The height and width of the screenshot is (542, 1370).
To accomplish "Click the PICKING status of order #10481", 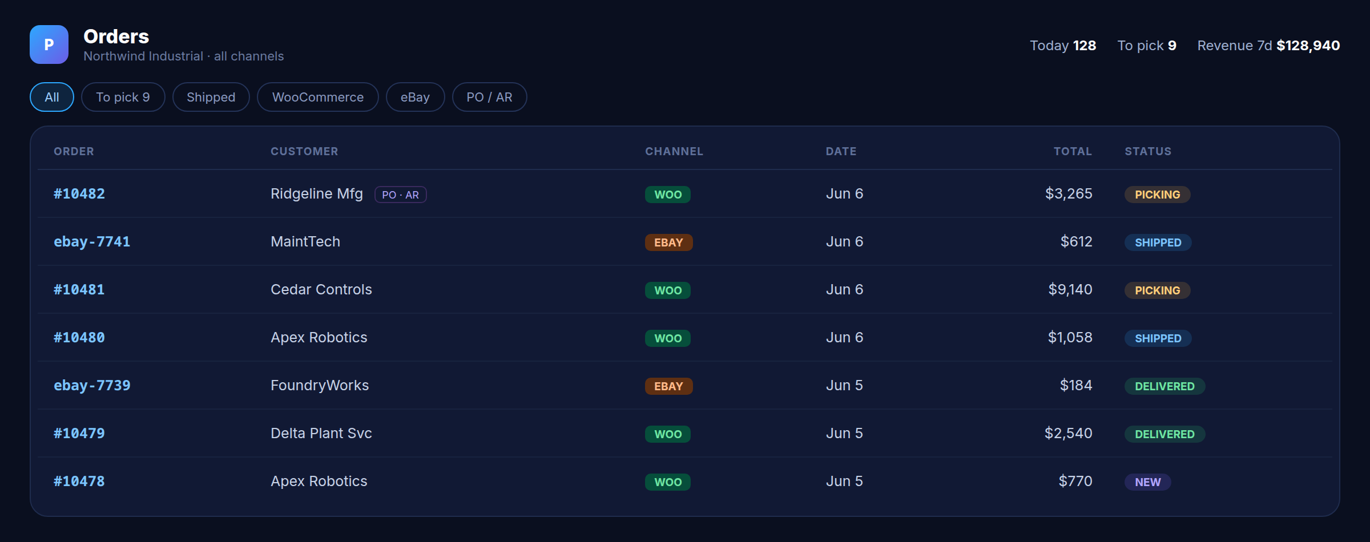I will [x=1158, y=290].
